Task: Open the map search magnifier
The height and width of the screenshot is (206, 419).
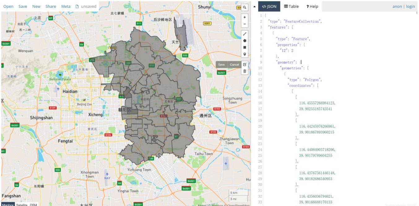Action: coord(244,7)
